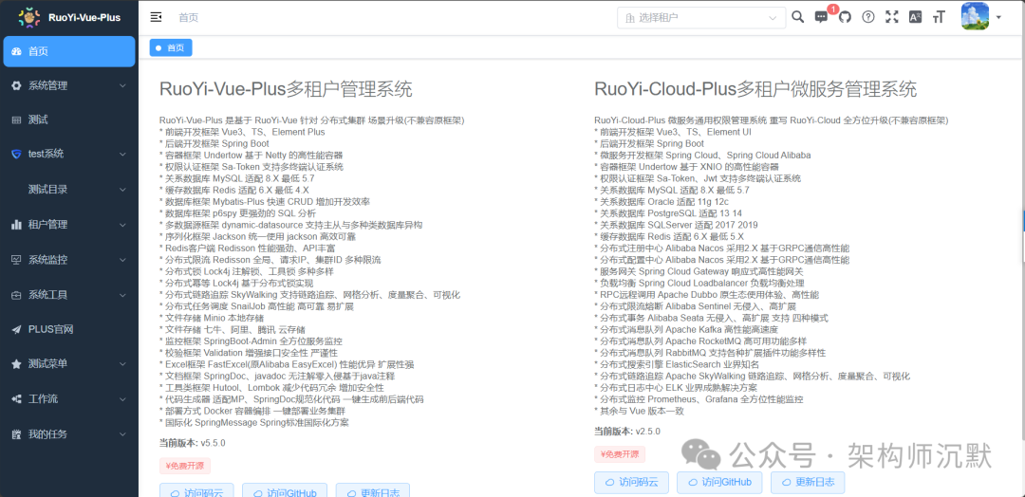Screen dimensions: 1025x497
Task: Click the 当前版本 v2.5.0 text
Action: (627, 431)
